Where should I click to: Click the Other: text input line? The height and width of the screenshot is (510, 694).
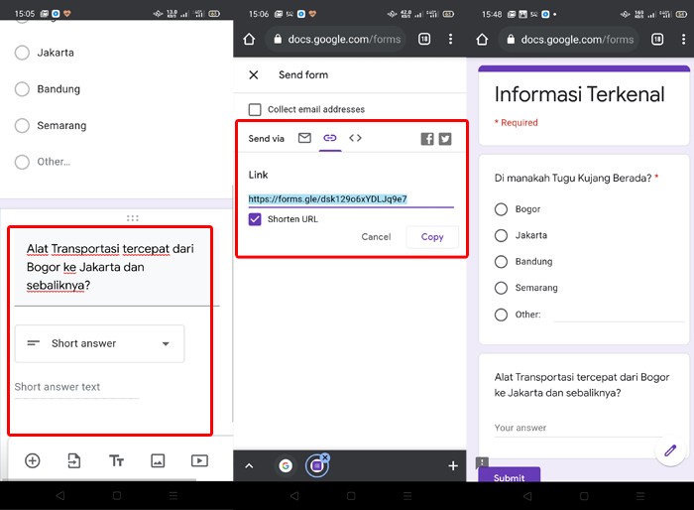tap(620, 316)
